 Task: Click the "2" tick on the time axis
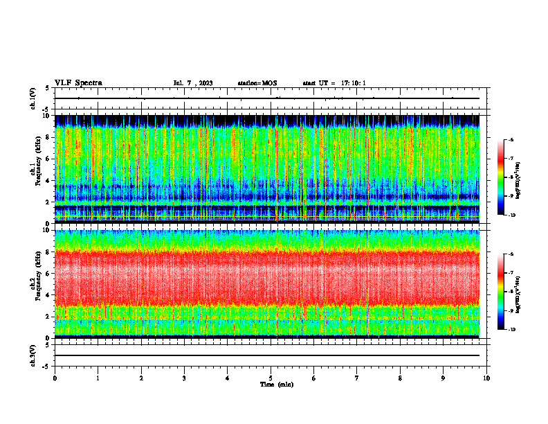[x=141, y=378]
